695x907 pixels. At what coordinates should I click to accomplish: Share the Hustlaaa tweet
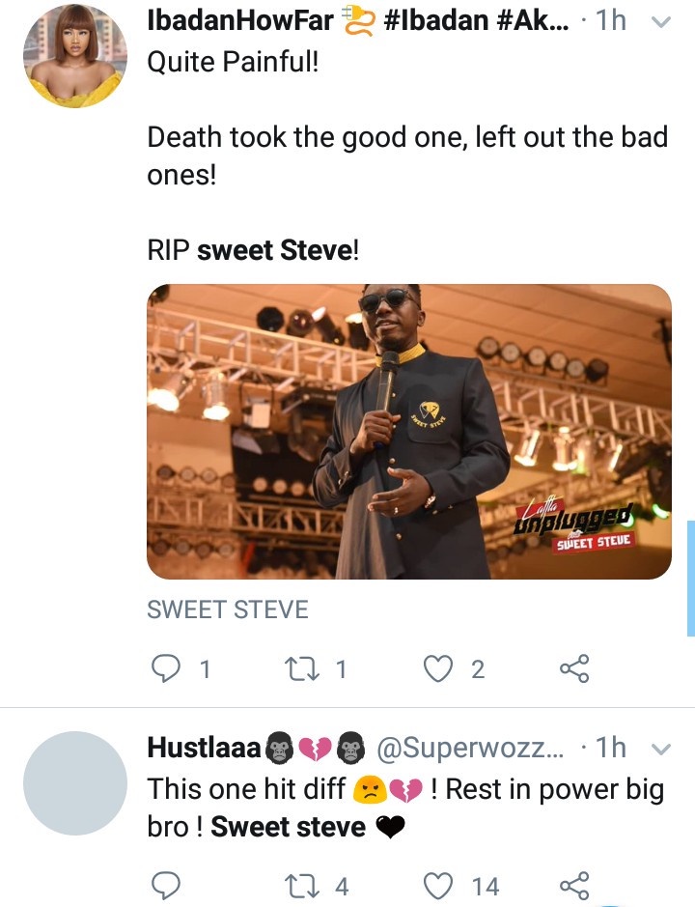[x=574, y=884]
